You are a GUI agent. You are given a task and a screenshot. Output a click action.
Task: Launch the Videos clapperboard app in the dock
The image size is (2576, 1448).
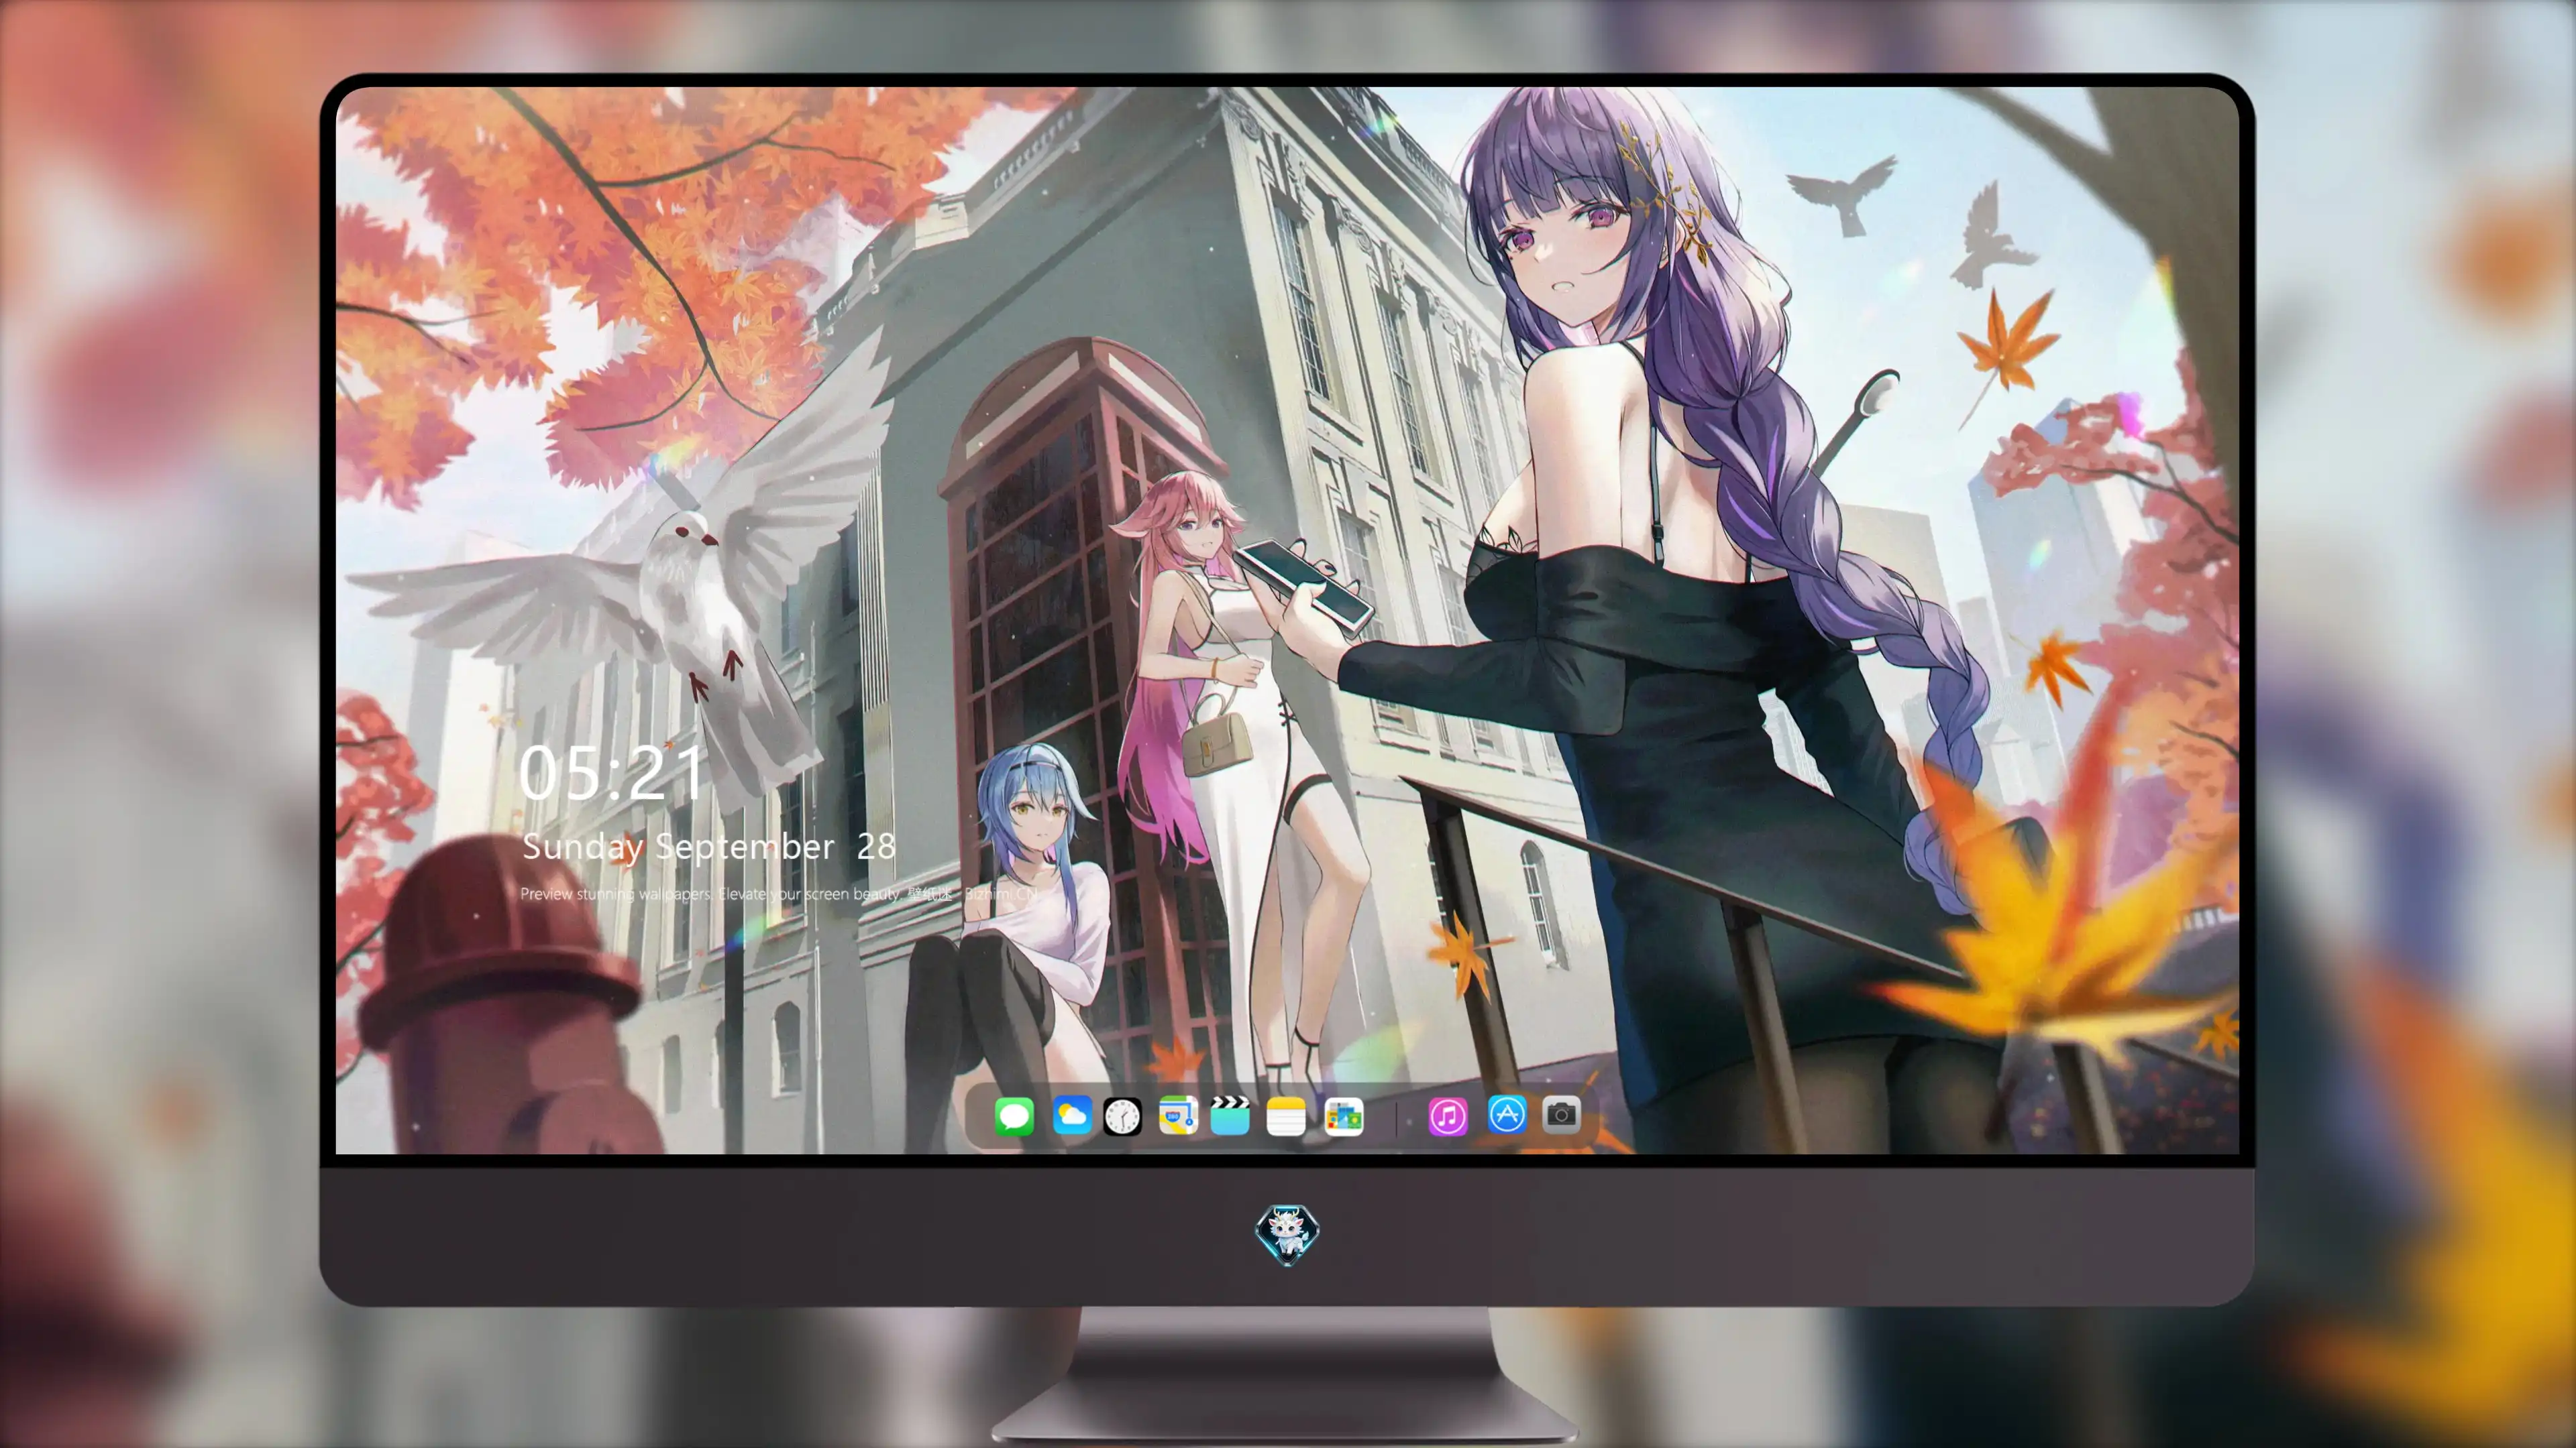(x=1230, y=1115)
